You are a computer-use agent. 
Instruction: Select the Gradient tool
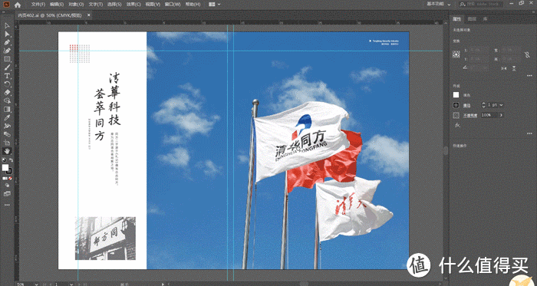coord(7,109)
